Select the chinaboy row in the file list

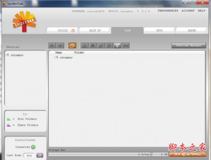click(x=66, y=57)
